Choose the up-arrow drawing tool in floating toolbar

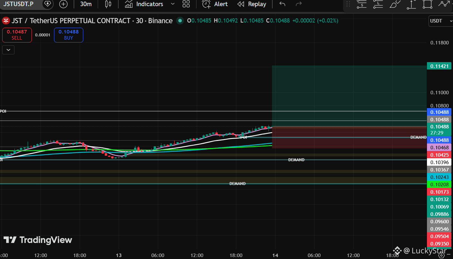pos(411,4)
